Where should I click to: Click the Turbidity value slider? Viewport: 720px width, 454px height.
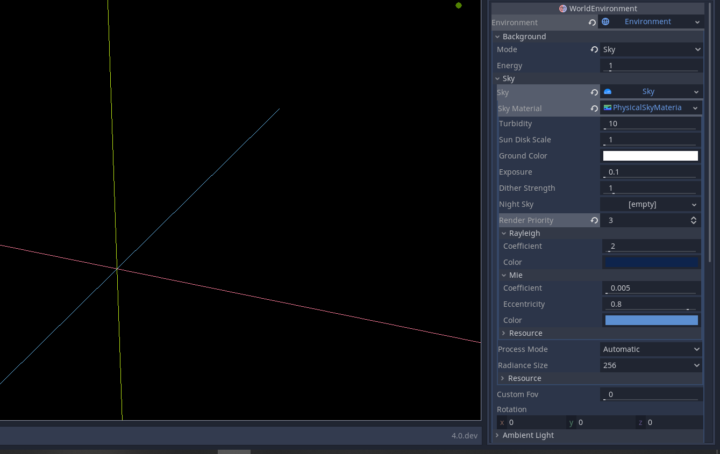point(650,124)
